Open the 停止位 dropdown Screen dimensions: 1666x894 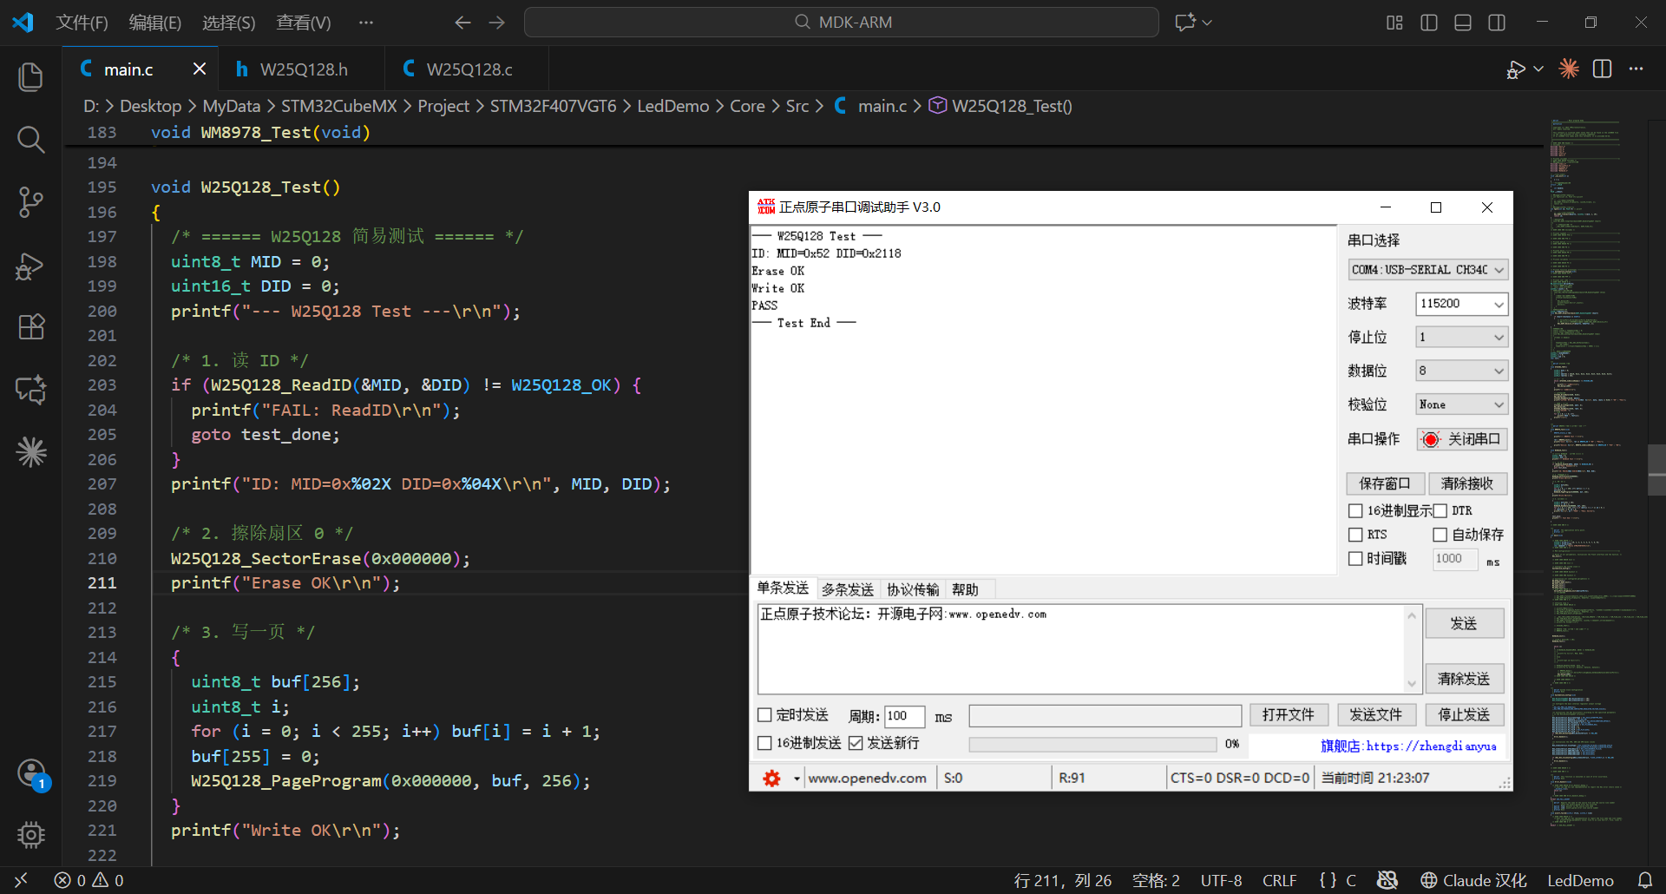pos(1462,338)
